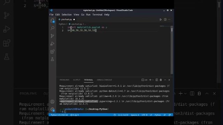This screenshot has width=223, height=125.
Task: Open the Source Control view
Action: tap(52, 36)
